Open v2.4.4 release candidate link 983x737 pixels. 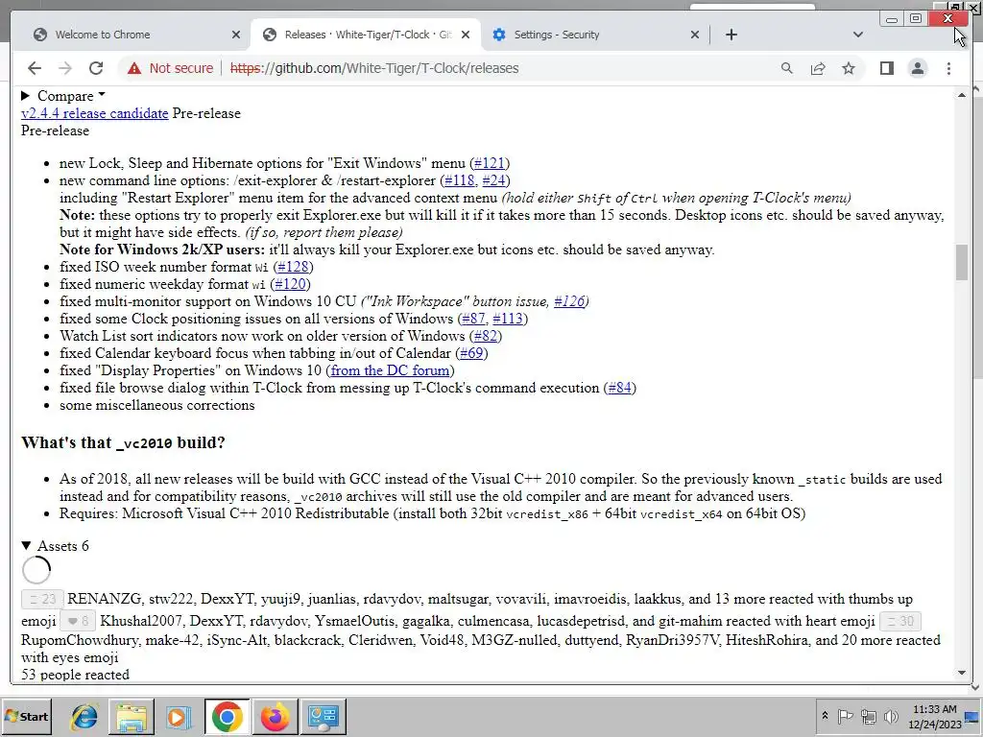(x=95, y=113)
